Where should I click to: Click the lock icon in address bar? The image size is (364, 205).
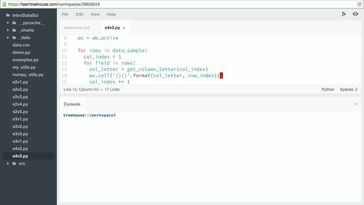[x=5, y=4]
